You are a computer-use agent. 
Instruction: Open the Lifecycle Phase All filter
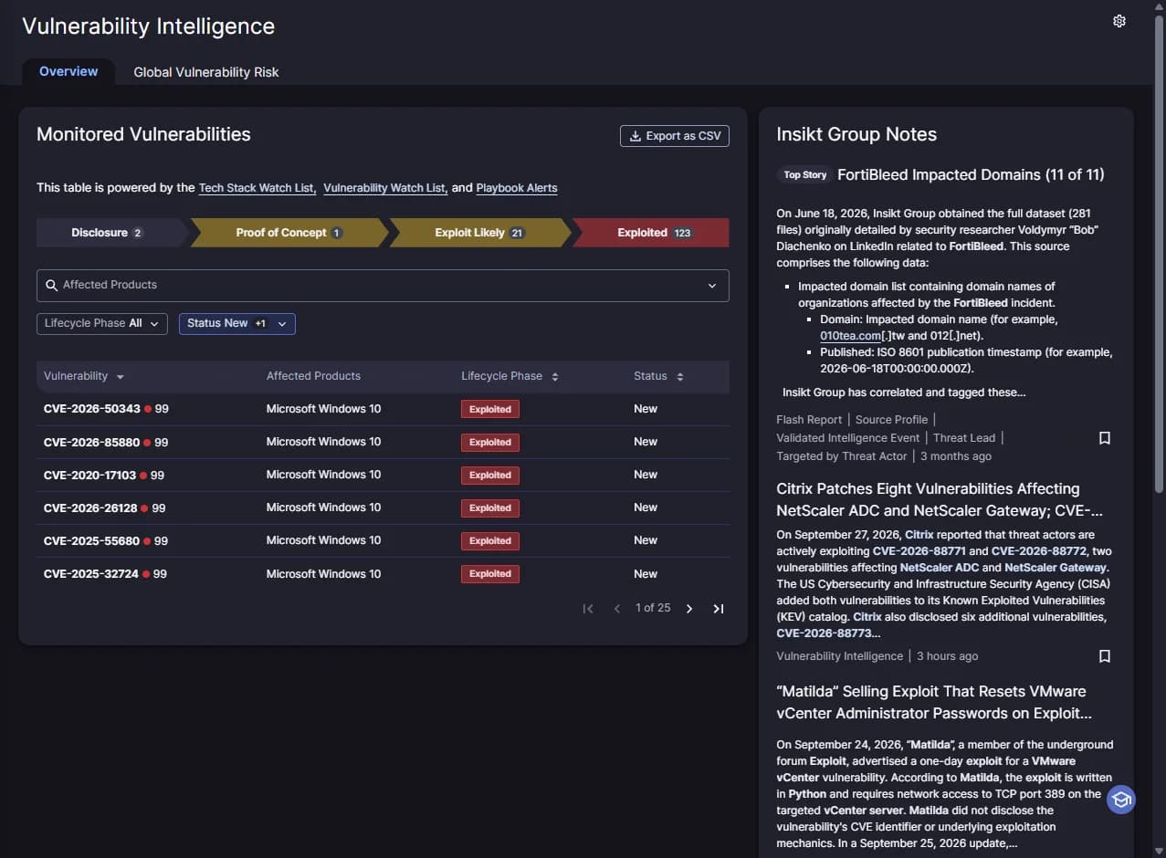[102, 323]
